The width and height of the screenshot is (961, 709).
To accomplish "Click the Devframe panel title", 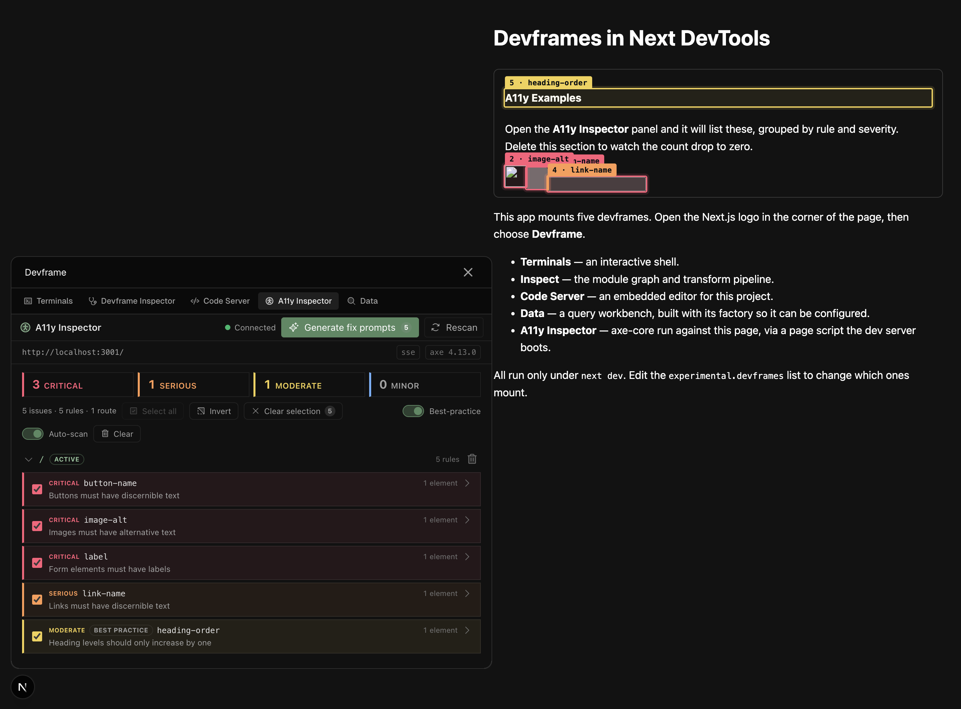I will tap(45, 272).
